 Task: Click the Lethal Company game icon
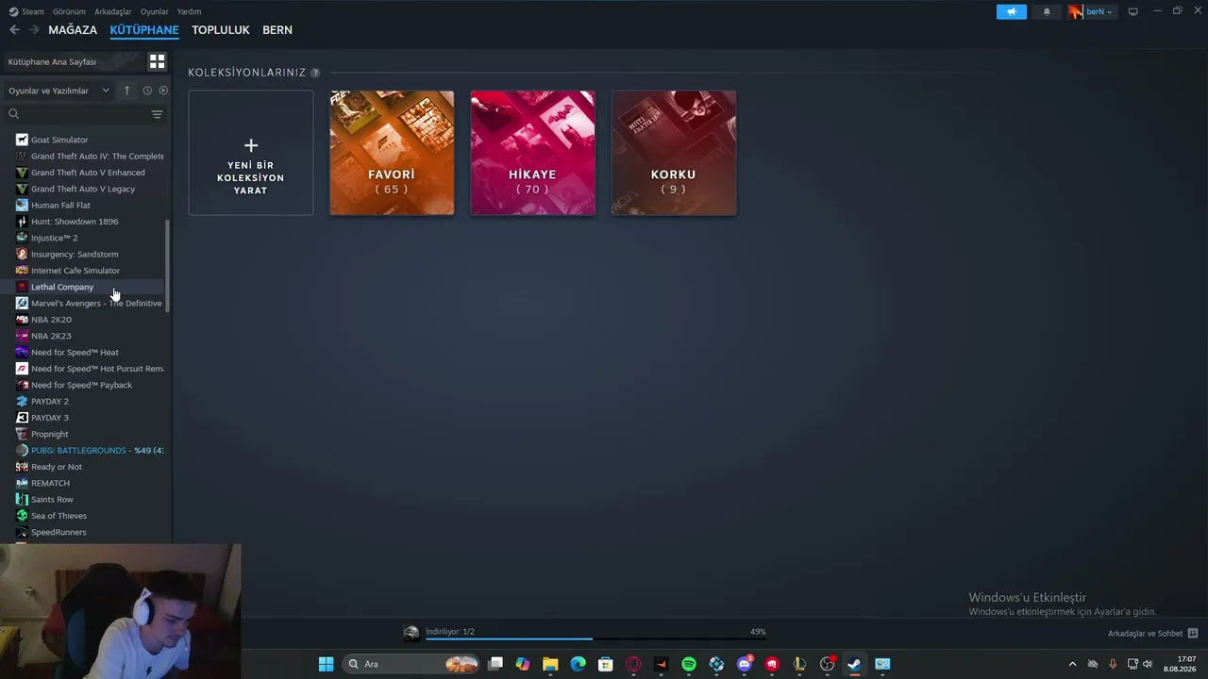point(22,287)
